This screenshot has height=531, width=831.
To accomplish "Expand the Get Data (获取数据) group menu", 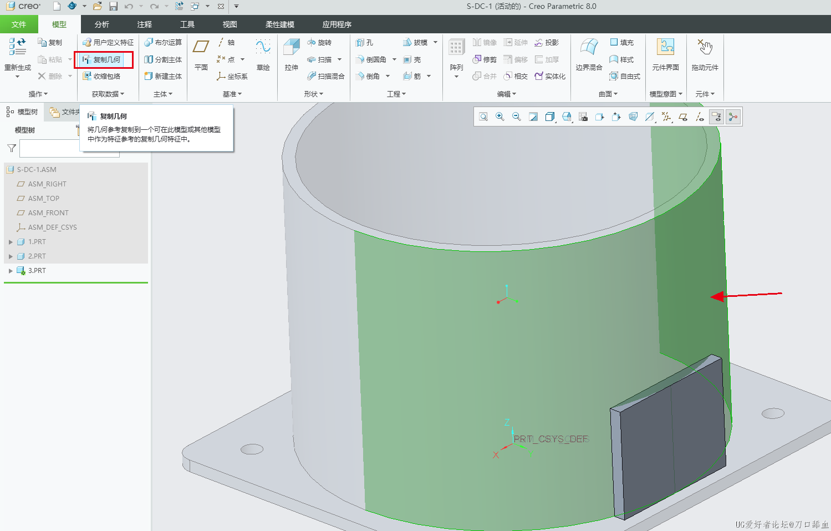I will (108, 94).
